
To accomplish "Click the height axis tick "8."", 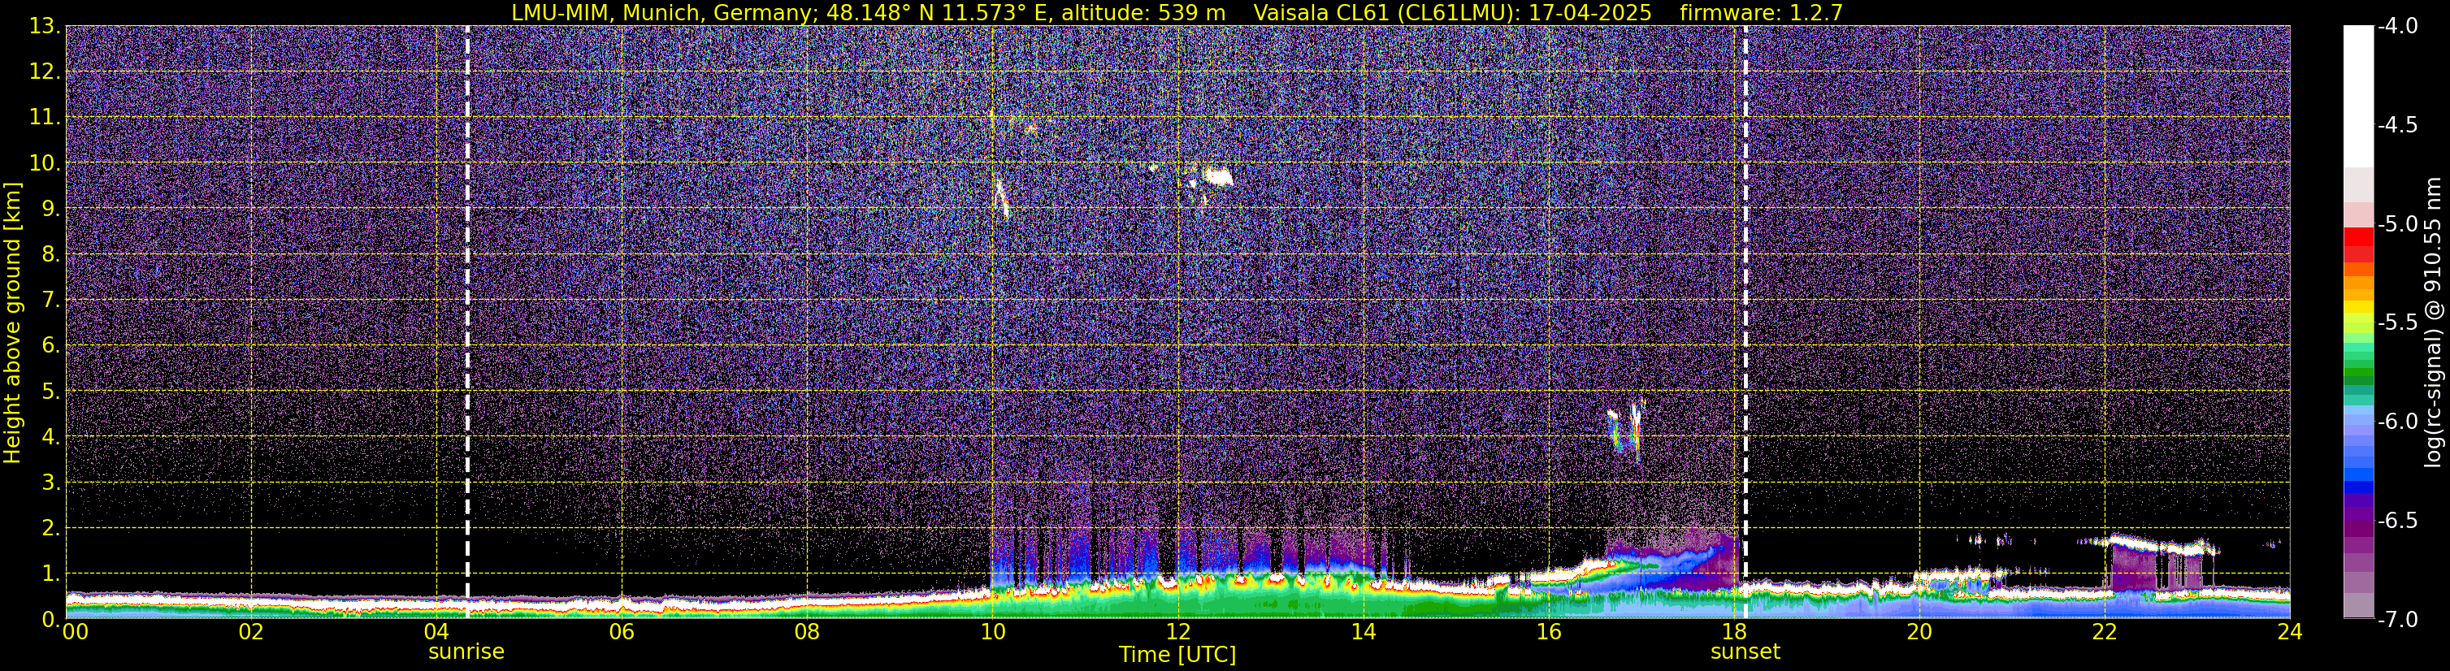I will [50, 253].
